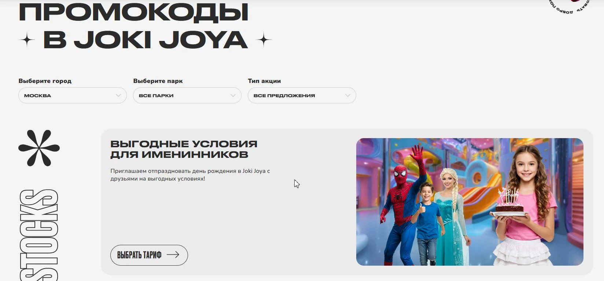Click the "Выберите город" label
Image resolution: width=604 pixels, height=281 pixels.
pyautogui.click(x=45, y=81)
